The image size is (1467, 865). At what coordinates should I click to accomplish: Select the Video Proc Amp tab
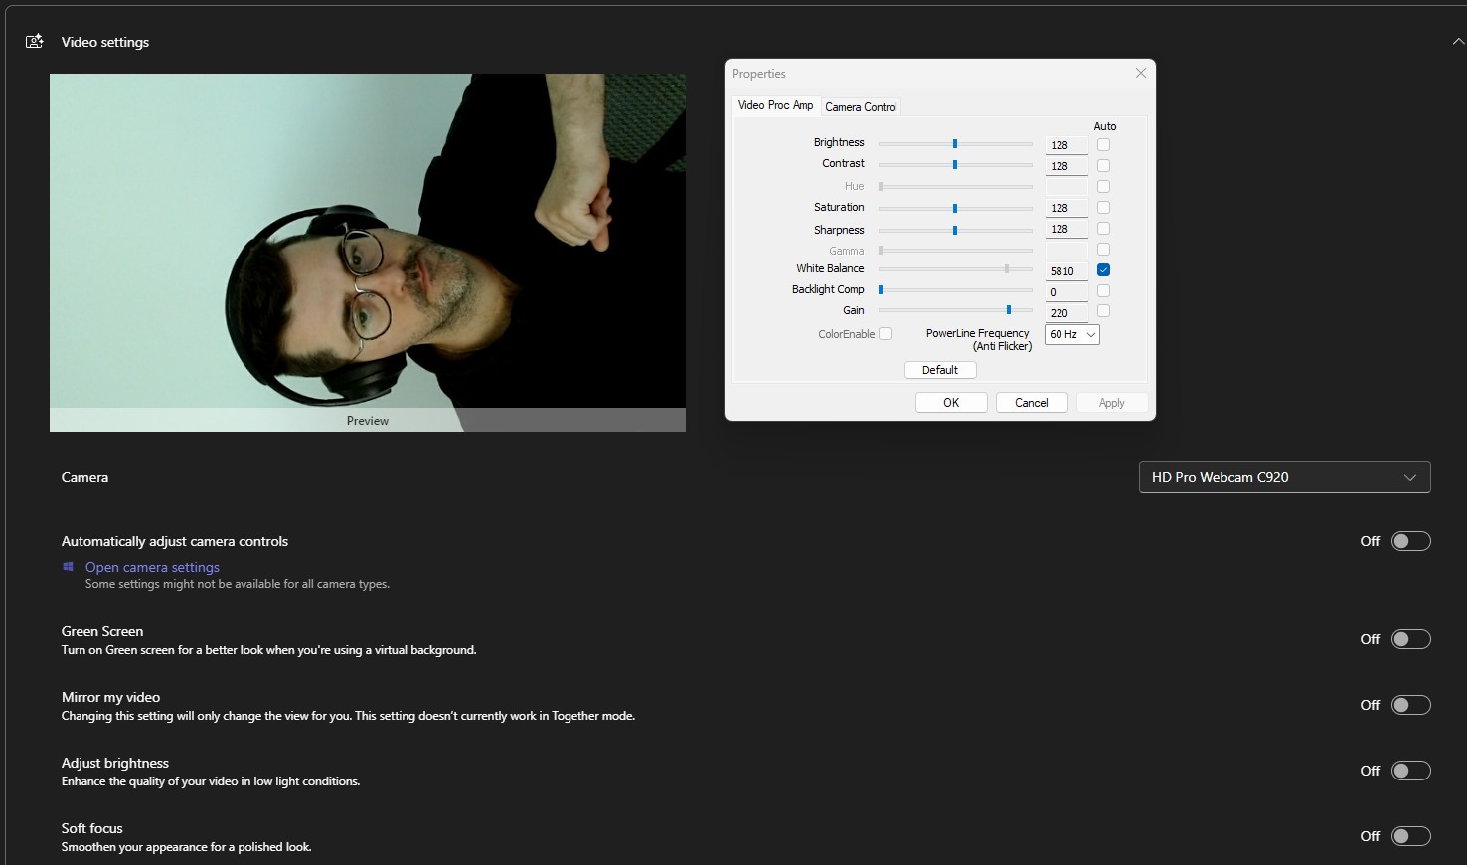point(775,105)
